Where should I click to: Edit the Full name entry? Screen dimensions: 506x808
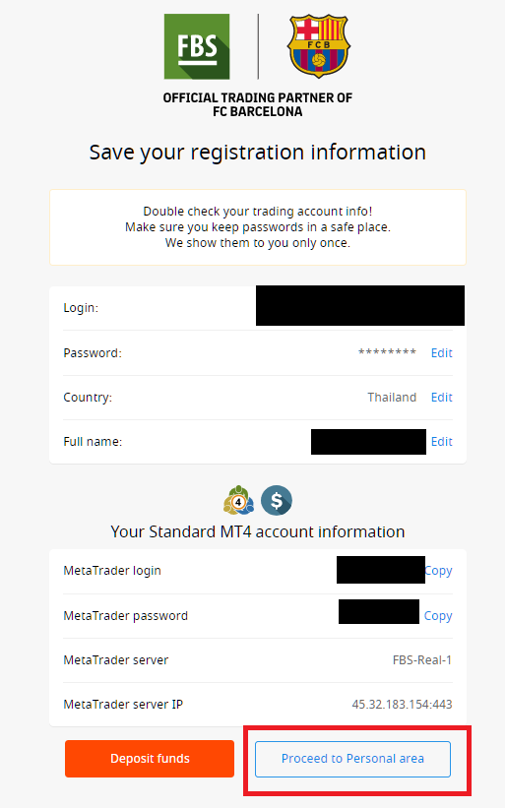[x=442, y=442]
